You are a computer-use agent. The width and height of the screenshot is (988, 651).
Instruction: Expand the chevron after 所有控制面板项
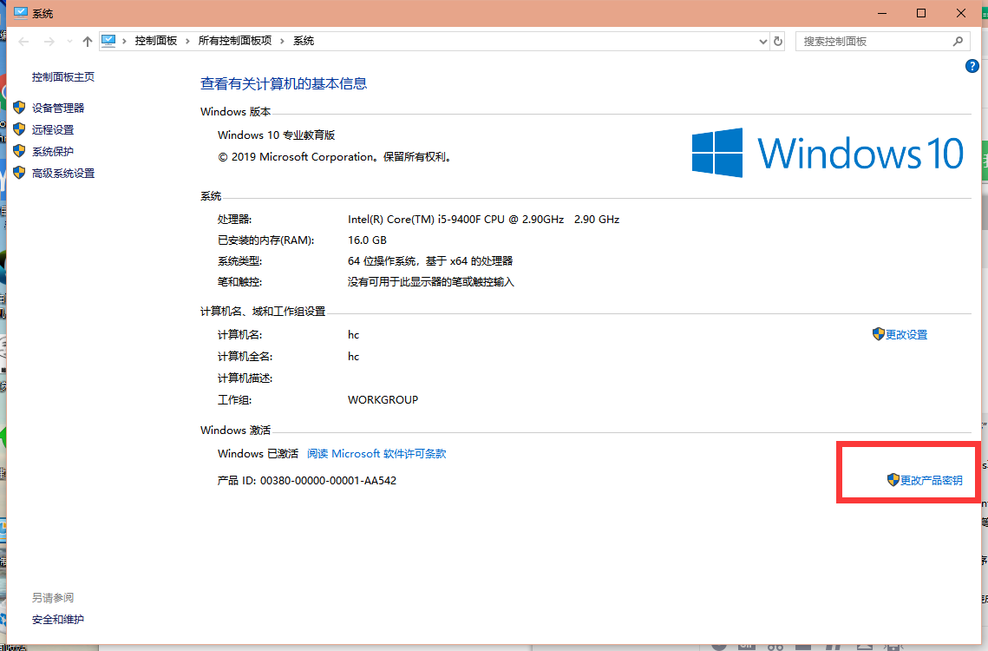pyautogui.click(x=282, y=40)
